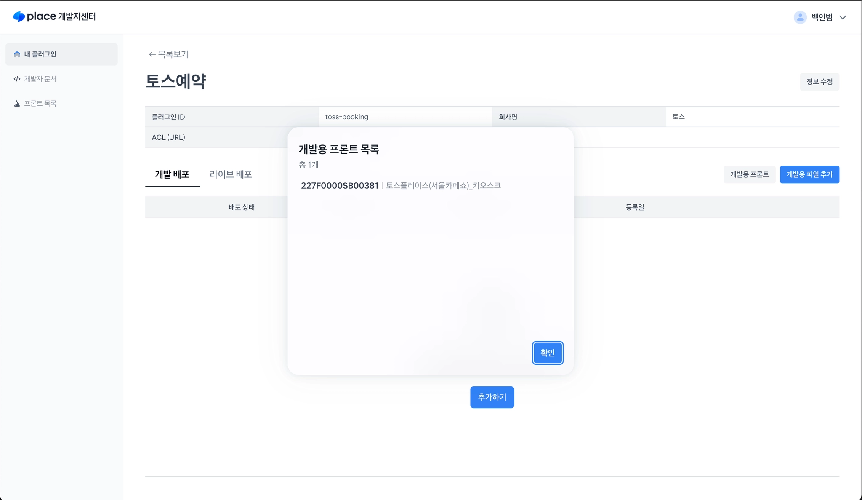This screenshot has height=500, width=862.
Task: Click the back arrow beside 목록보기
Action: 152,54
